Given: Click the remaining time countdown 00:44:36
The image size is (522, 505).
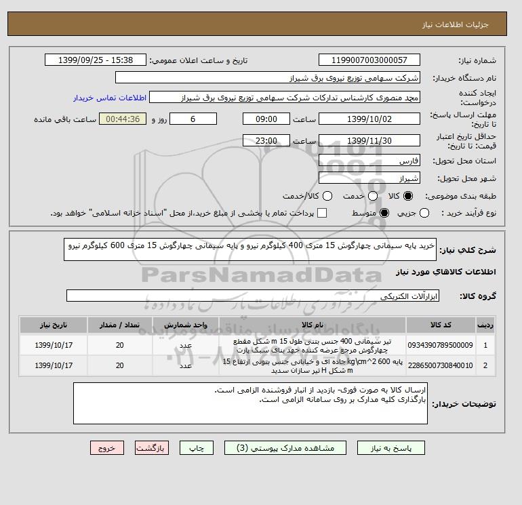Looking at the screenshot, I should coord(123,119).
